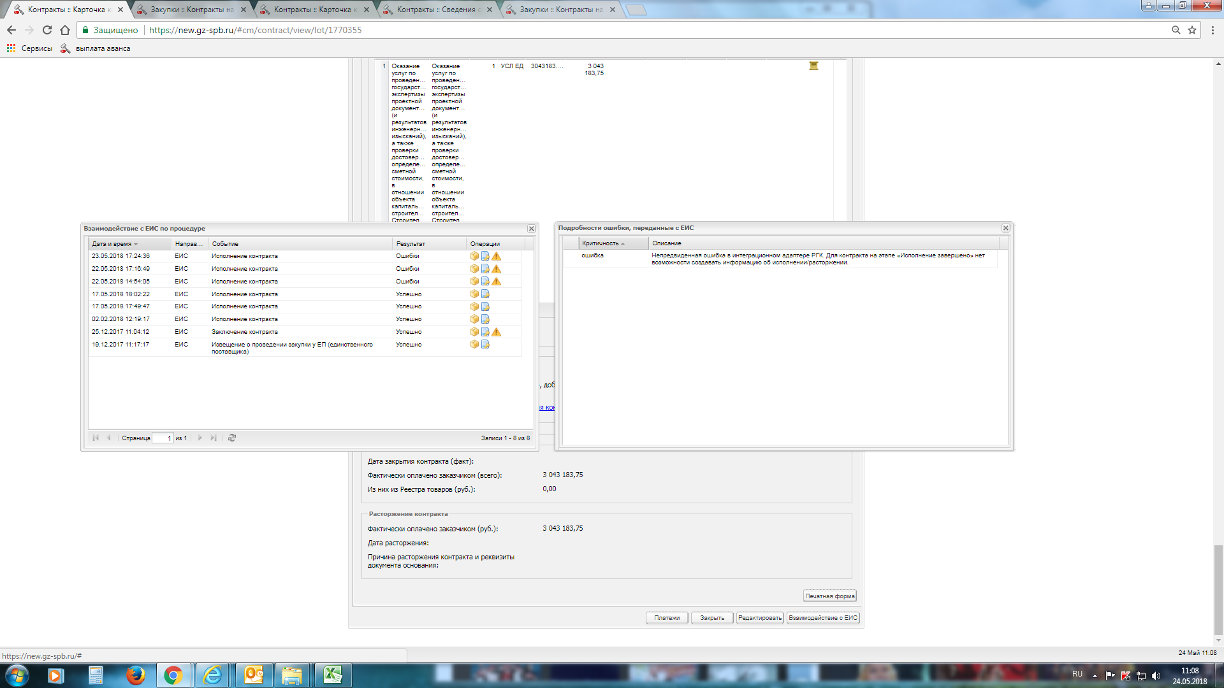Open Chrome menu three dots
Viewport: 1224px width, 688px height.
(x=1213, y=30)
